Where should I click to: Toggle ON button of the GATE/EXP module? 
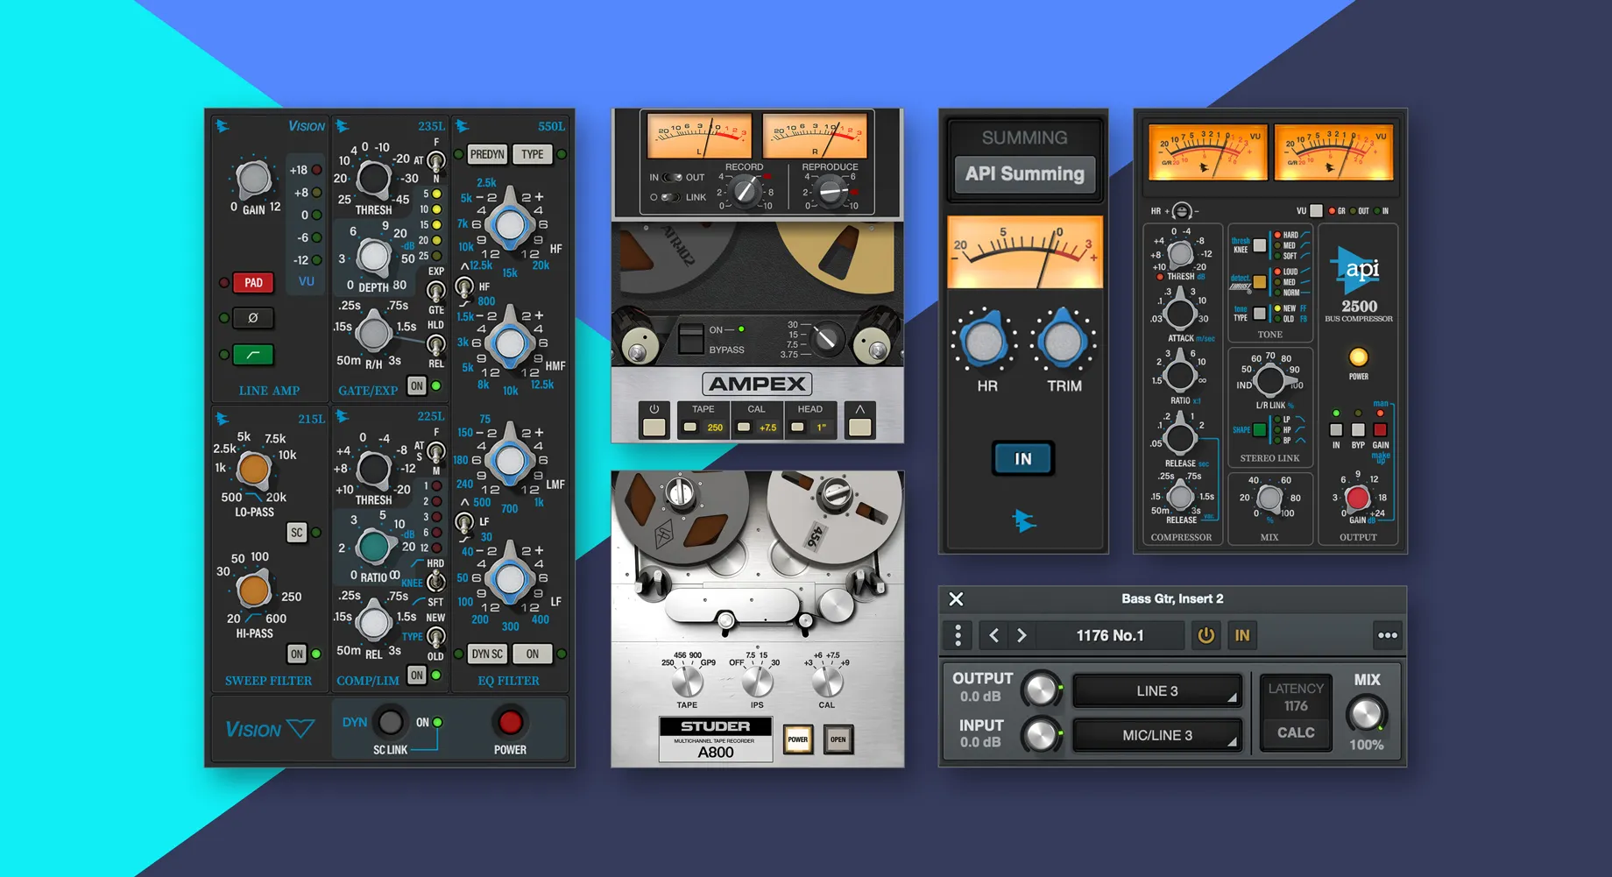[417, 385]
